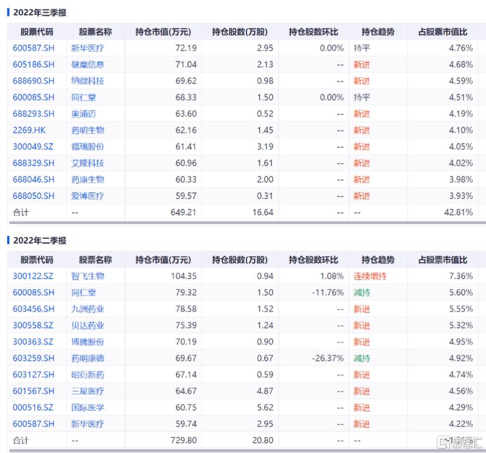
Task: Select 减持 trend cell in 同仁堂 二季报 row
Action: tap(362, 293)
